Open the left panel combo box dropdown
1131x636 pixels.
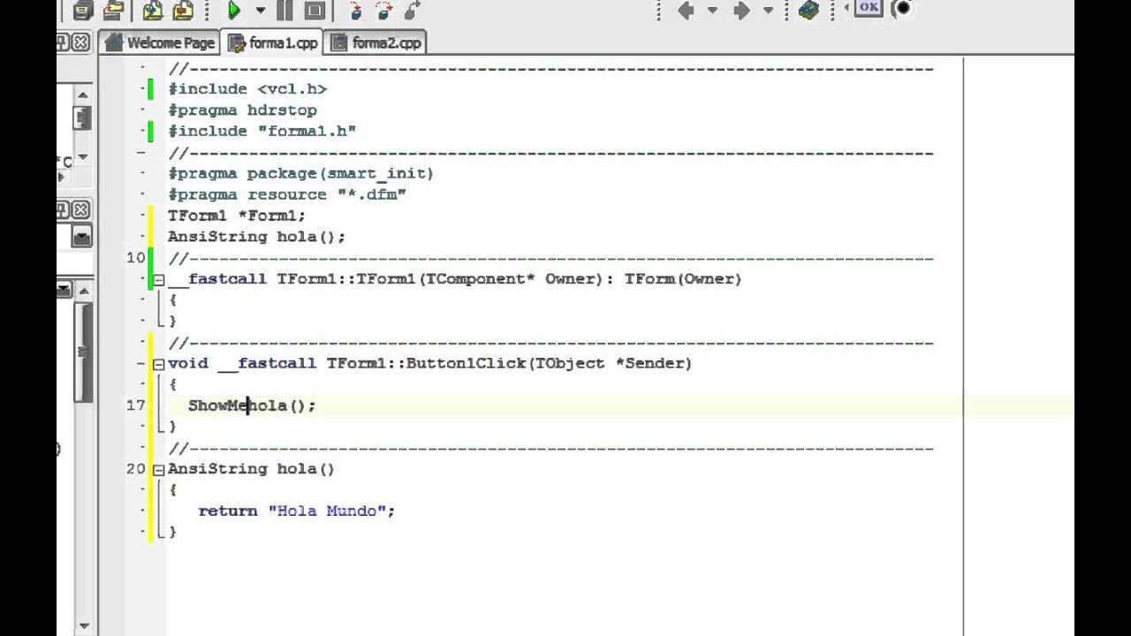pyautogui.click(x=82, y=237)
